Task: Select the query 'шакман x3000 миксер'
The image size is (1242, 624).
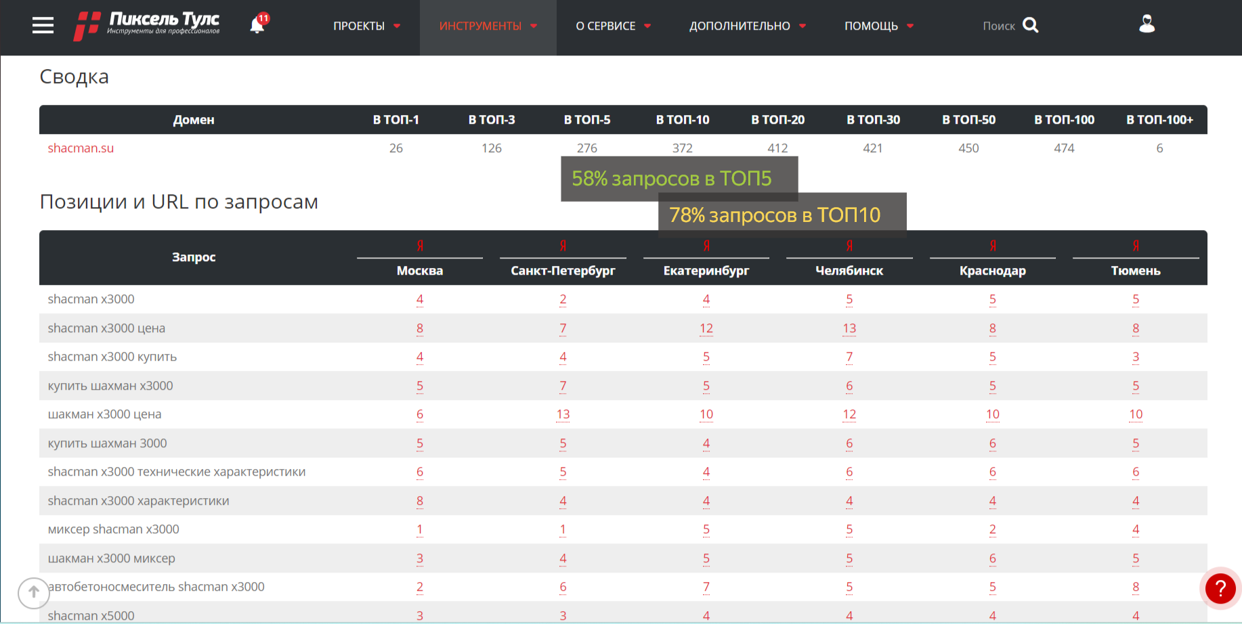Action: coord(111,558)
